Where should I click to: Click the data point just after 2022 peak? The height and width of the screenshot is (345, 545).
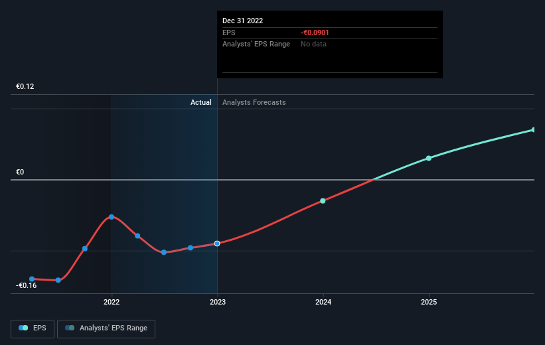[x=137, y=236]
